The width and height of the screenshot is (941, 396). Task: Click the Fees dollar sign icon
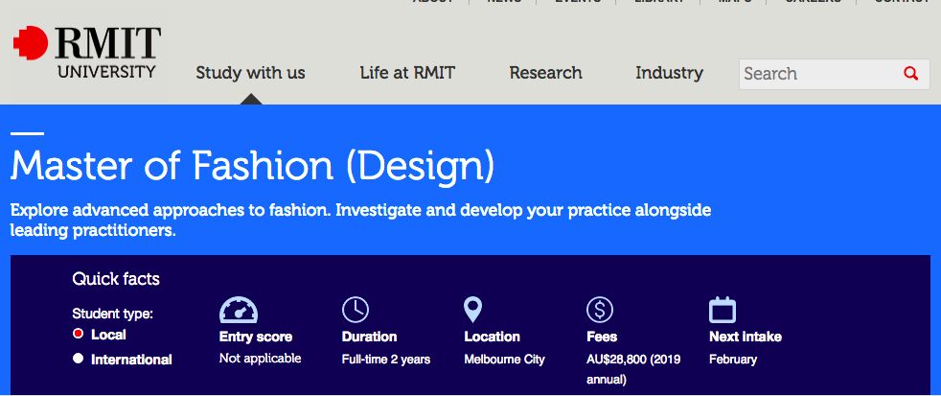pos(600,310)
